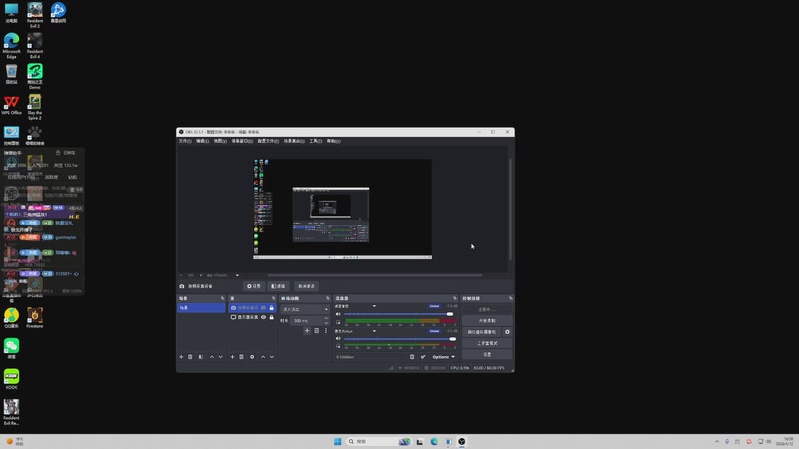Select QQ Music desktop icon

click(11, 318)
